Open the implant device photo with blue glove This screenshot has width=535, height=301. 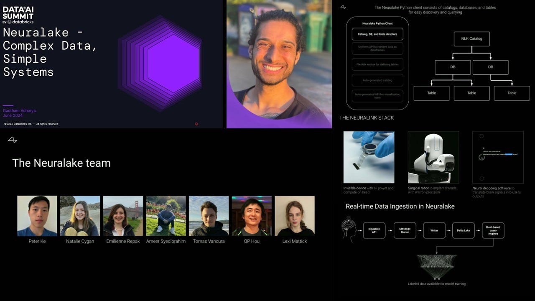369,157
